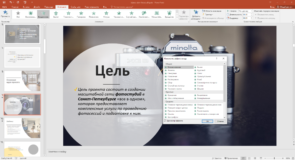Select the 'Основная идея проекта' slide thumbnail
Viewport: 295px width, 160px height.
click(22, 81)
